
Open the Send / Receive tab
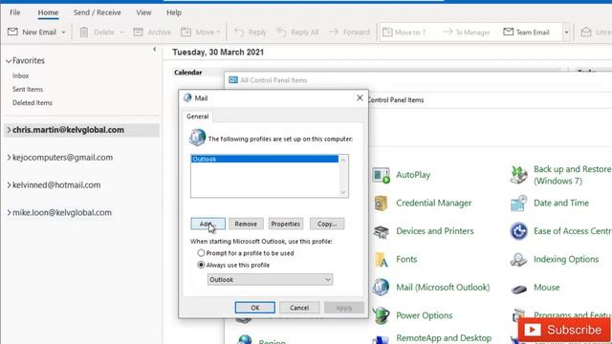[98, 12]
